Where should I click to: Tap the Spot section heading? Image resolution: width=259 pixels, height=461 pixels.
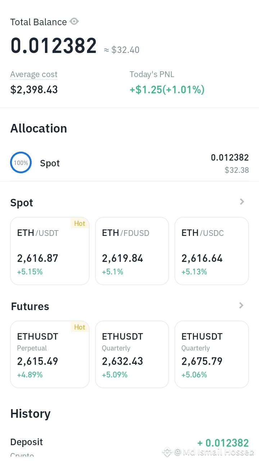click(x=22, y=203)
